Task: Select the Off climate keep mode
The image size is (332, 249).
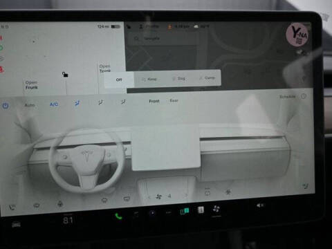Action: (x=119, y=80)
